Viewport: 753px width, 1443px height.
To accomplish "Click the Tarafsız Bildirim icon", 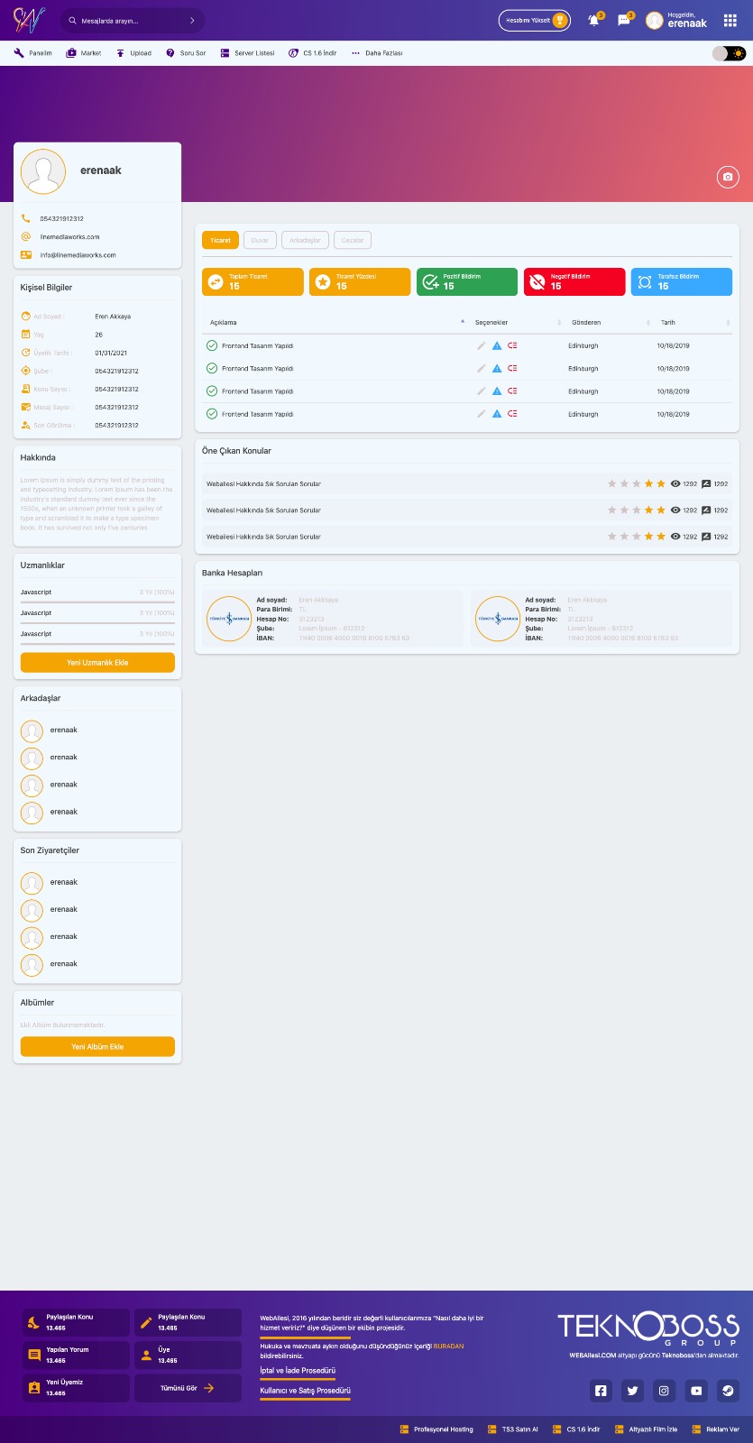I will (645, 282).
